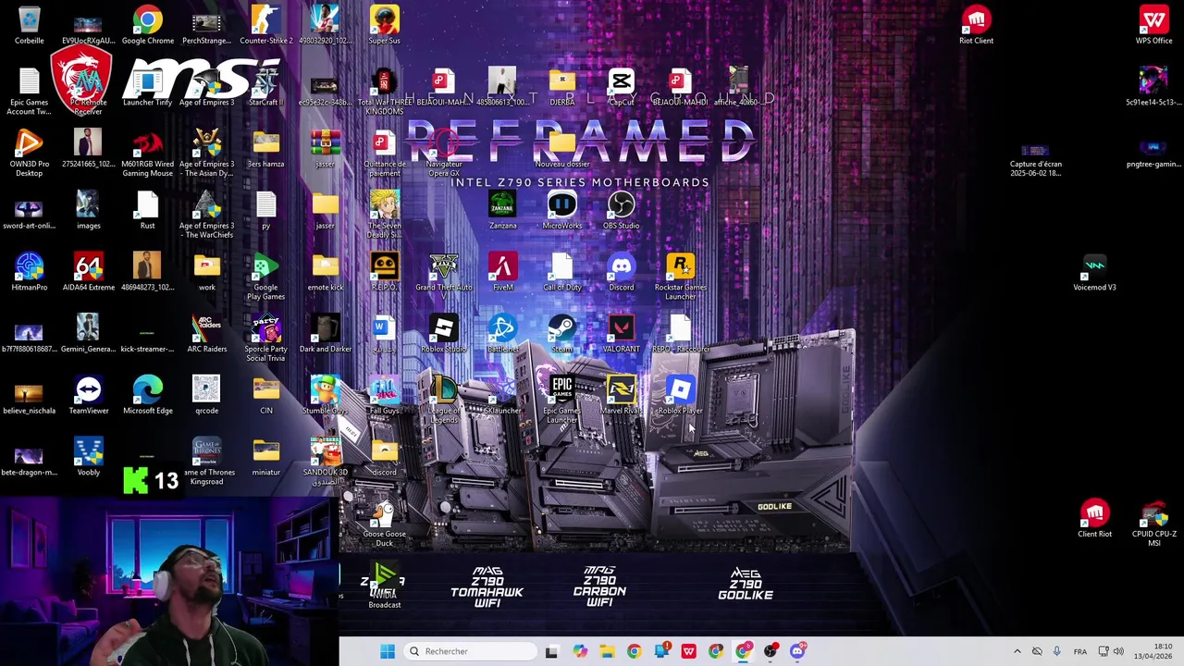1184x666 pixels.
Task: Launch the AIDA64 Extreme shortcut
Action: (x=88, y=272)
